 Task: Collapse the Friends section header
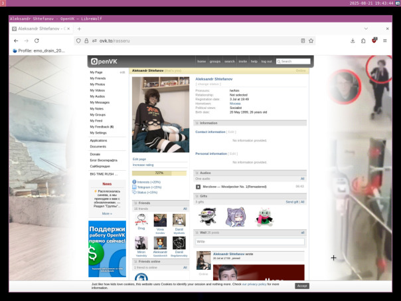[161, 203]
